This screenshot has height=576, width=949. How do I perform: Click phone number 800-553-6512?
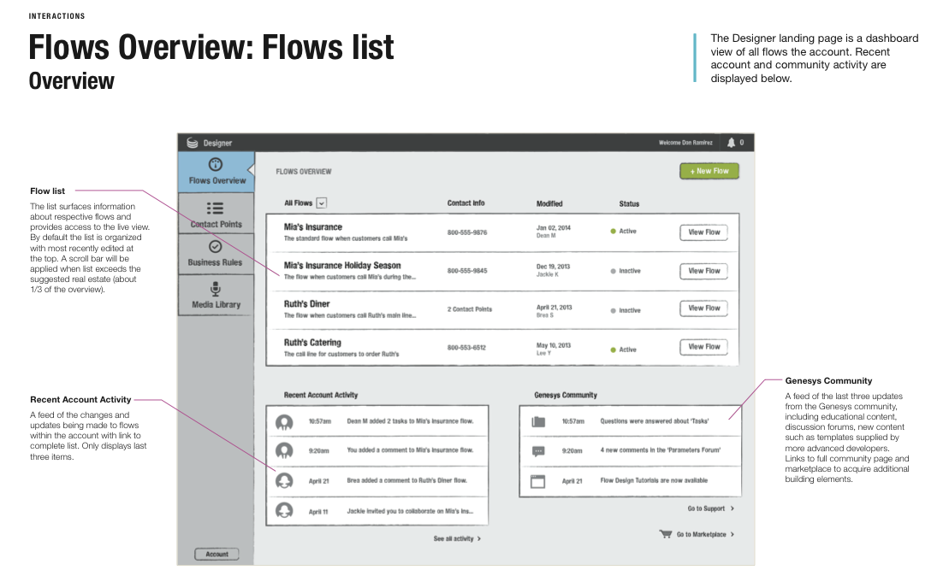[x=466, y=348]
